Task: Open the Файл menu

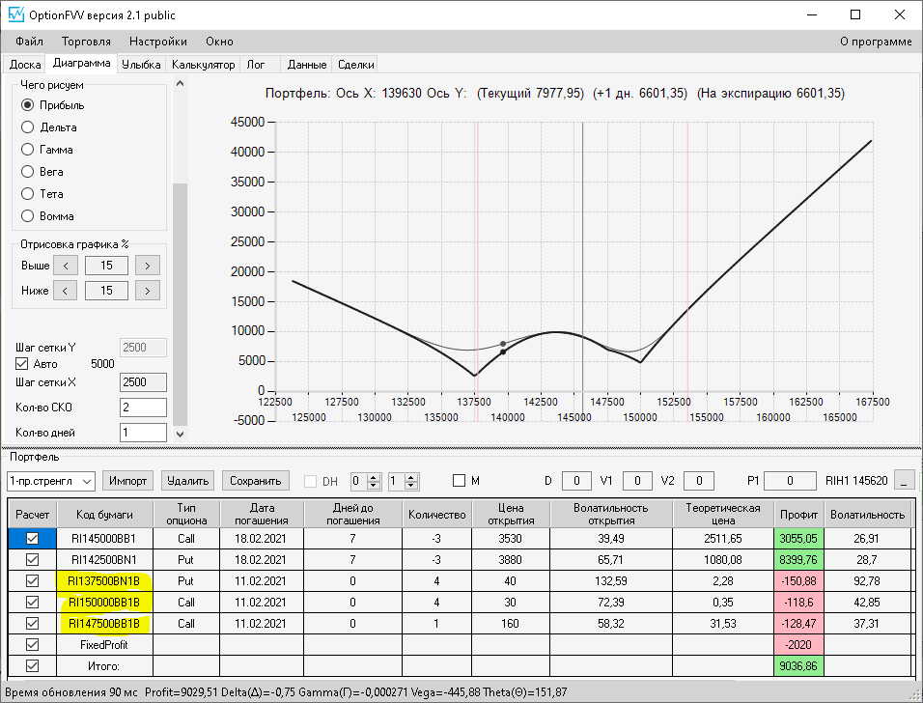Action: tap(29, 42)
